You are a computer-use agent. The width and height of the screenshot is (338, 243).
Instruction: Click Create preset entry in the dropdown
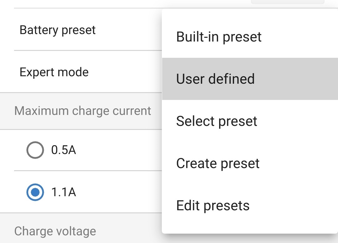(x=218, y=163)
